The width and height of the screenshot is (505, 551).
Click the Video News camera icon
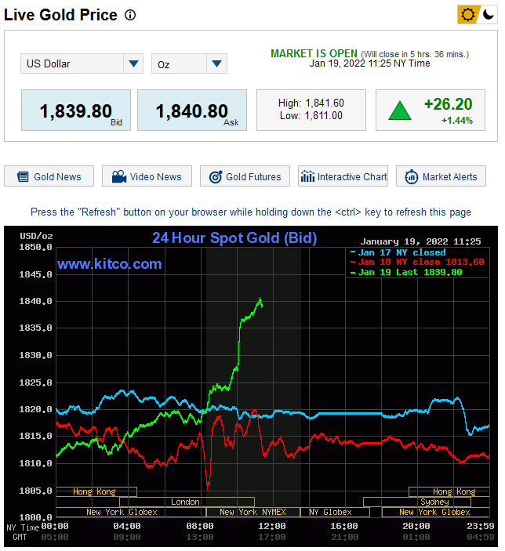(119, 176)
